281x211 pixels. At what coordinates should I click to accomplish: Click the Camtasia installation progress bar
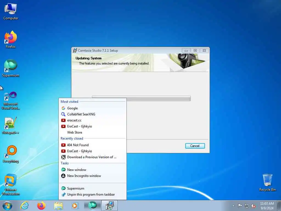(x=141, y=98)
